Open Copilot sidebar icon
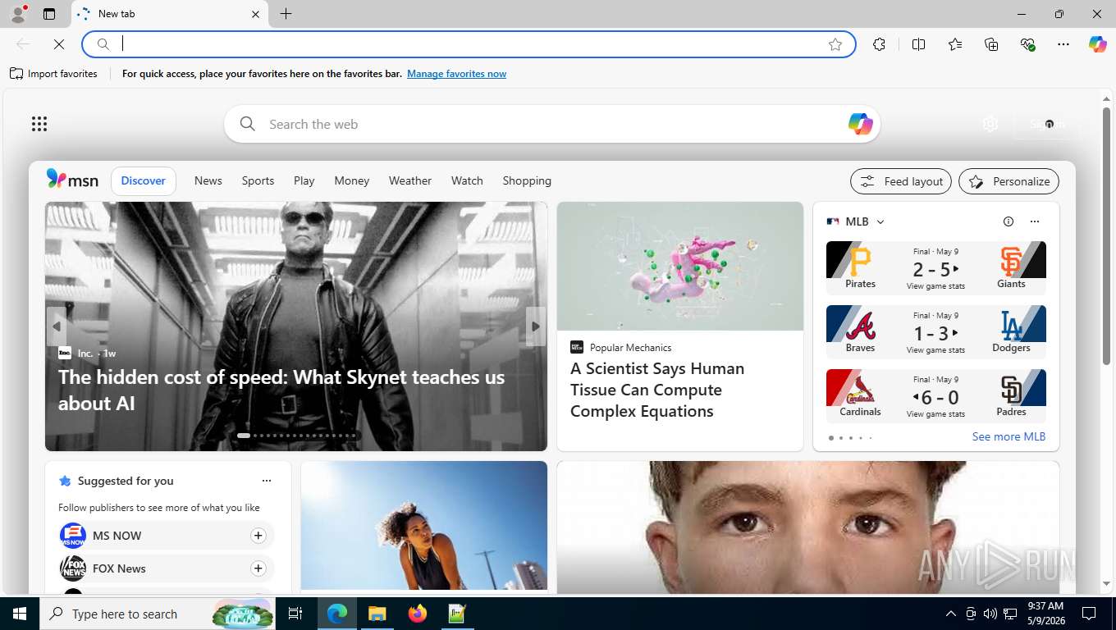The width and height of the screenshot is (1116, 630). (x=1098, y=44)
